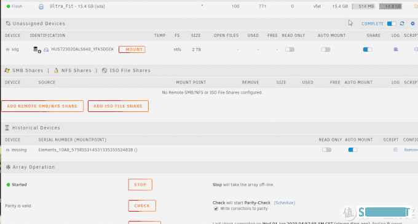Toggle Auto Mount for missing Elements device
The height and width of the screenshot is (224, 418).
(x=353, y=150)
